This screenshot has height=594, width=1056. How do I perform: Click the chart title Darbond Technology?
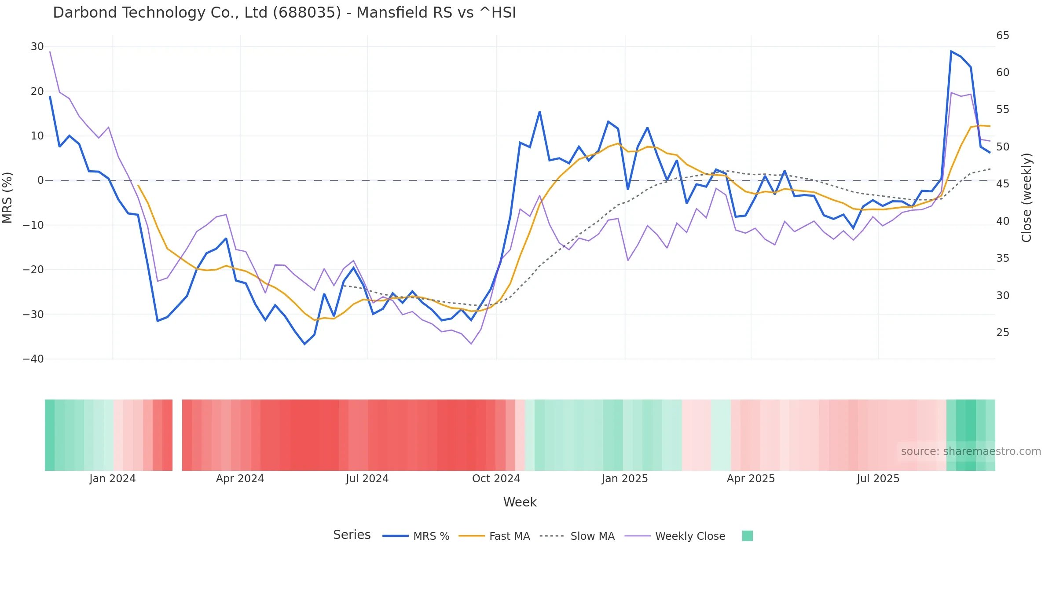[284, 13]
